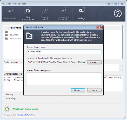The height and width of the screenshot is (120, 127).
Task: Select the README! folder icon
Action: pos(6,35)
